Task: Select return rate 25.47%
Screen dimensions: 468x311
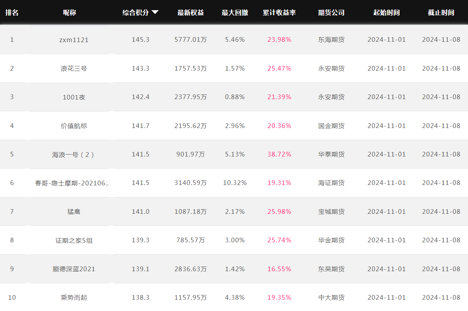Action: click(280, 69)
